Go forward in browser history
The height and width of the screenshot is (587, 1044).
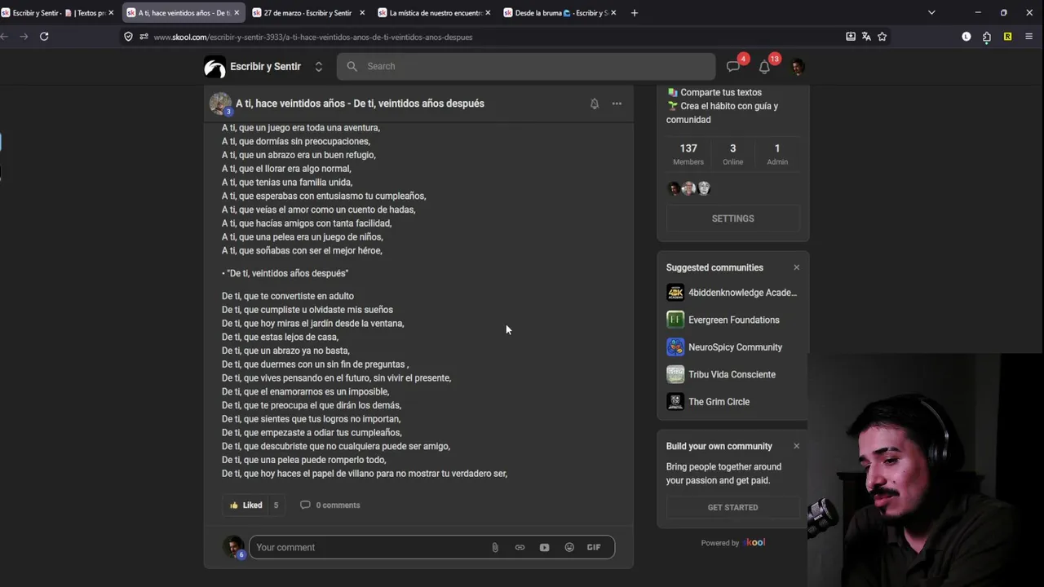pyautogui.click(x=23, y=37)
